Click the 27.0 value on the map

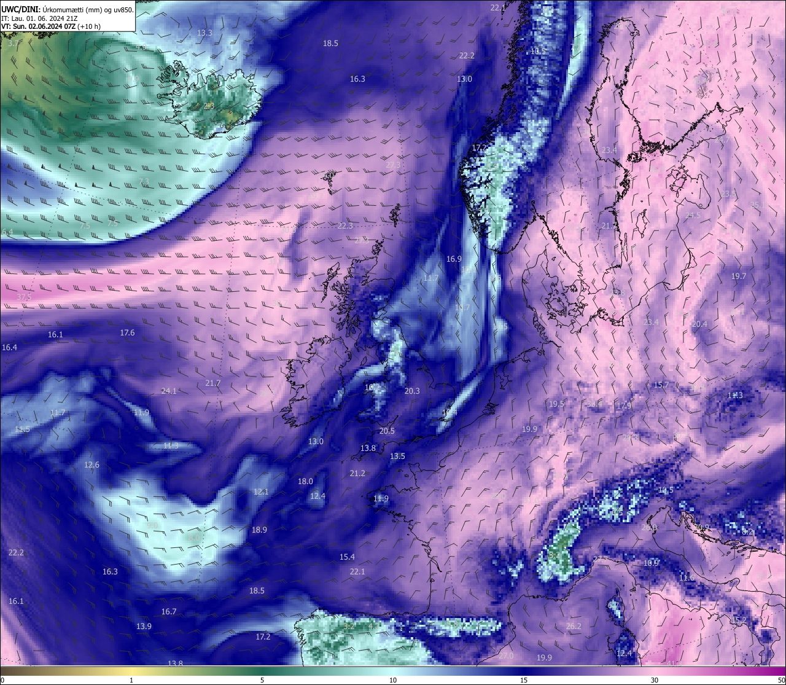506,656
